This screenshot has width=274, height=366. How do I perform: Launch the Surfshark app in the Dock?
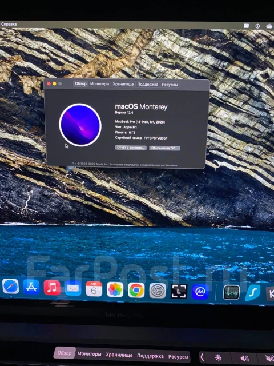coord(253,293)
